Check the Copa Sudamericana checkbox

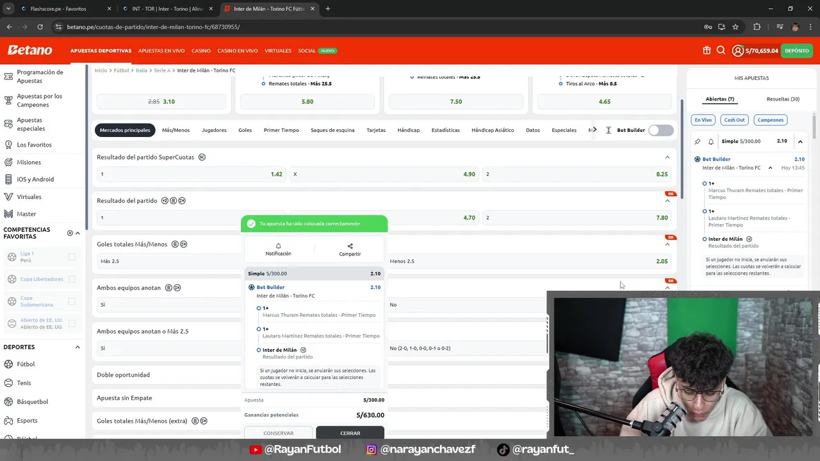pos(71,301)
